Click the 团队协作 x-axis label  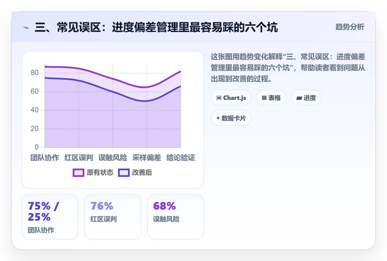[x=45, y=158]
